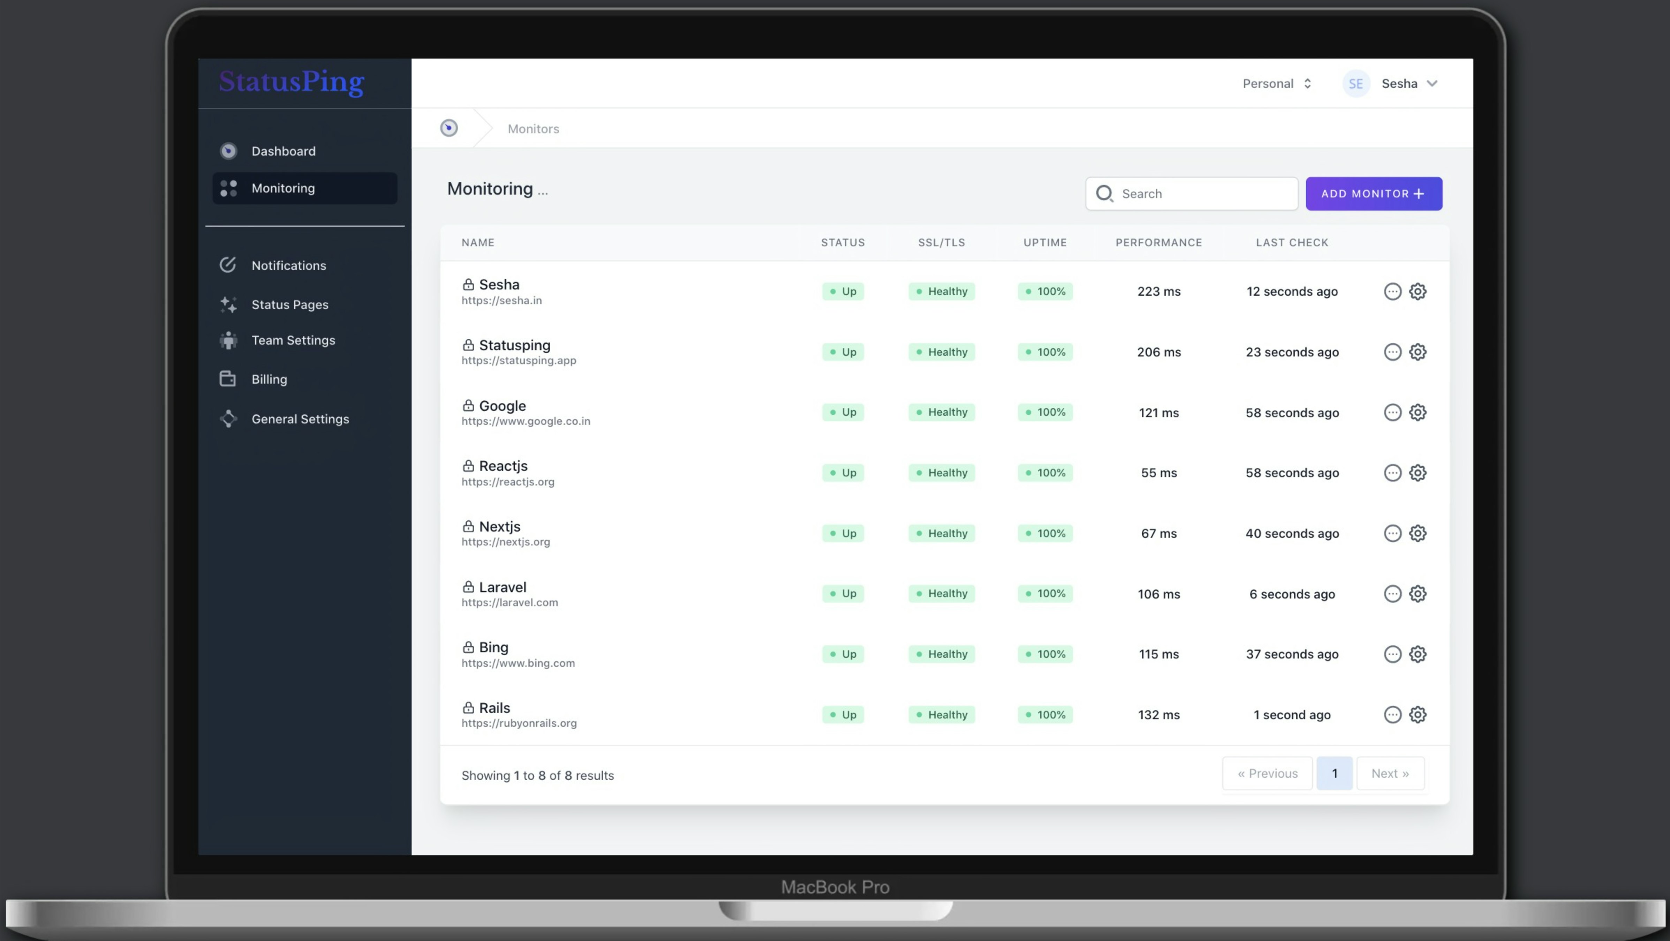Open Billing using the briefcase icon
1670x941 pixels.
point(228,379)
